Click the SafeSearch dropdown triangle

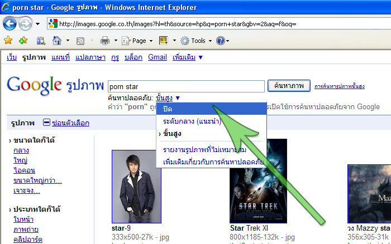(x=178, y=98)
